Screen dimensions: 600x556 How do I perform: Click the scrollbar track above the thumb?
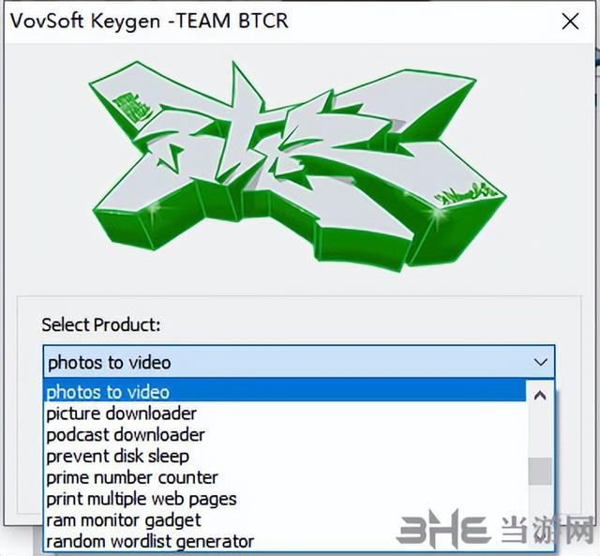(540, 433)
